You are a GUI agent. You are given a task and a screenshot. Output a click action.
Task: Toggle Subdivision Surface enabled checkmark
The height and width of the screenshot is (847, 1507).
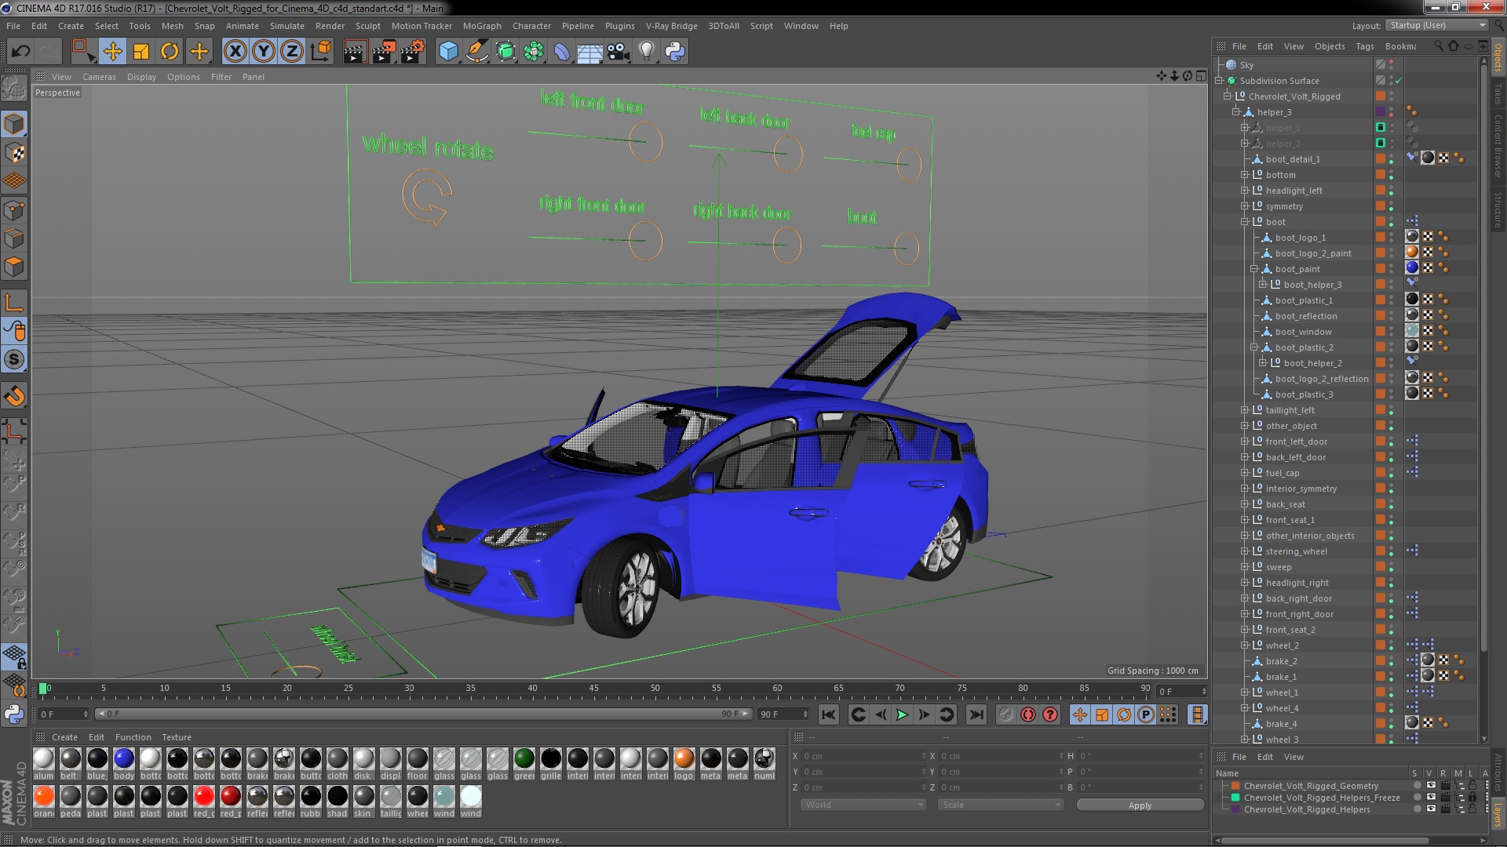pyautogui.click(x=1398, y=81)
